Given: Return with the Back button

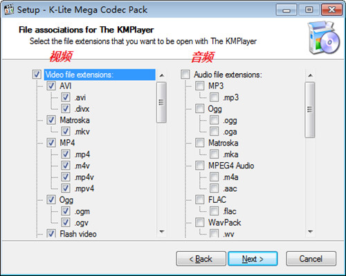Looking at the screenshot, I should (x=201, y=259).
